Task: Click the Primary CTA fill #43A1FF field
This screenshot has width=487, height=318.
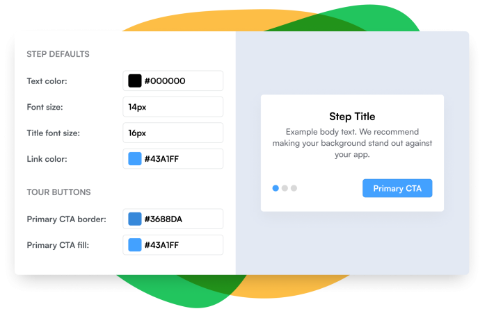Action: point(182,244)
